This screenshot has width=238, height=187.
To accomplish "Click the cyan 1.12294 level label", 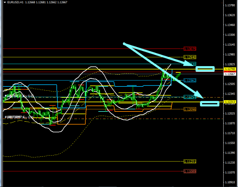I will pos(190,97).
